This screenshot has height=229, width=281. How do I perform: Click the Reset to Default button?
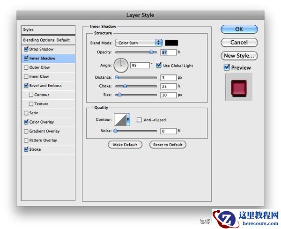tap(168, 145)
